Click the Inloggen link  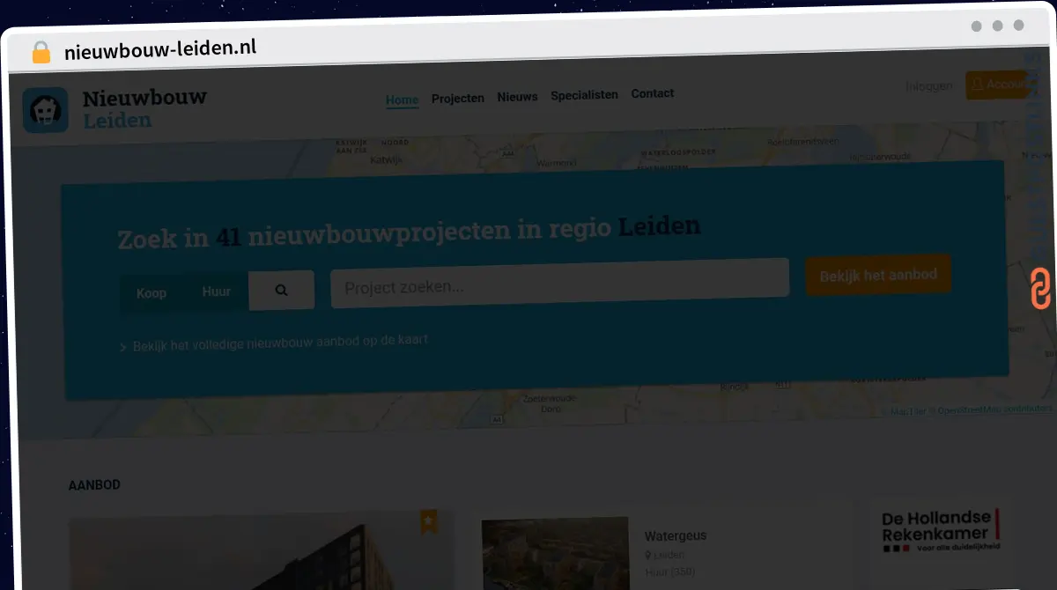tap(929, 86)
